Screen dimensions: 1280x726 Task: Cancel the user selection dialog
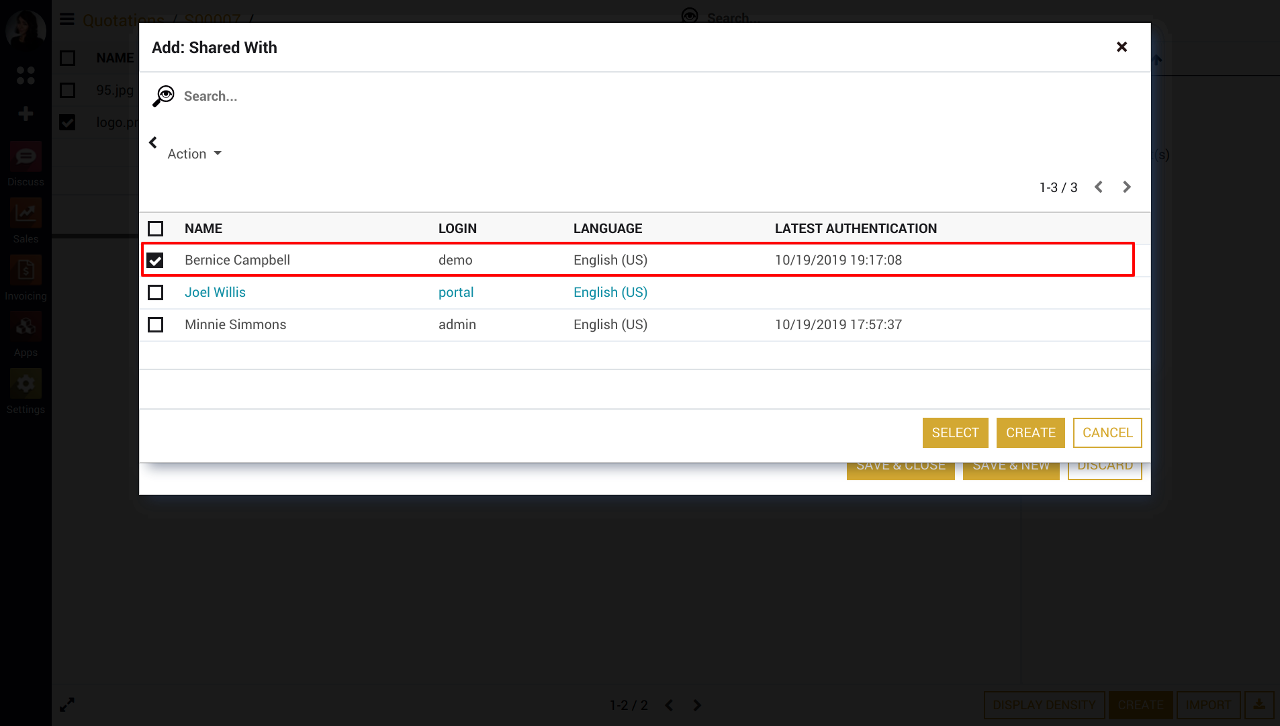pyautogui.click(x=1107, y=433)
